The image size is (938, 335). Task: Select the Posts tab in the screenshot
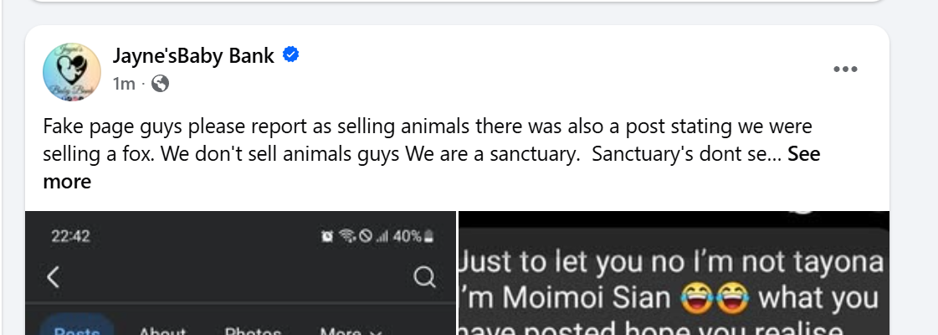78,329
